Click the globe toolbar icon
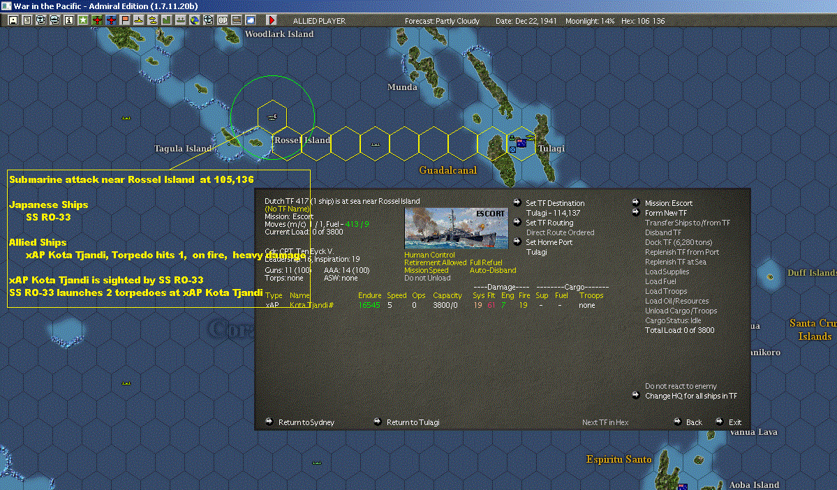This screenshot has width=837, height=490. [x=194, y=20]
